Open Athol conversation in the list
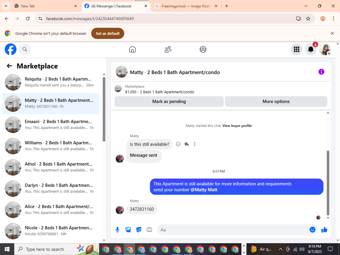Screen dimensions: 340x255 pos(51,167)
